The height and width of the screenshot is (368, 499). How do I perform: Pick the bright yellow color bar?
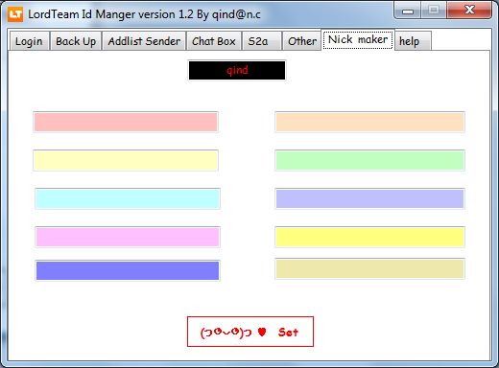pyautogui.click(x=369, y=237)
